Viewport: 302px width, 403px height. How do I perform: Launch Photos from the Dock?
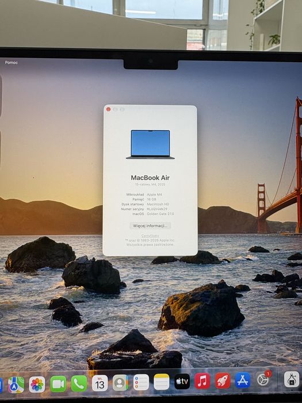(x=37, y=385)
